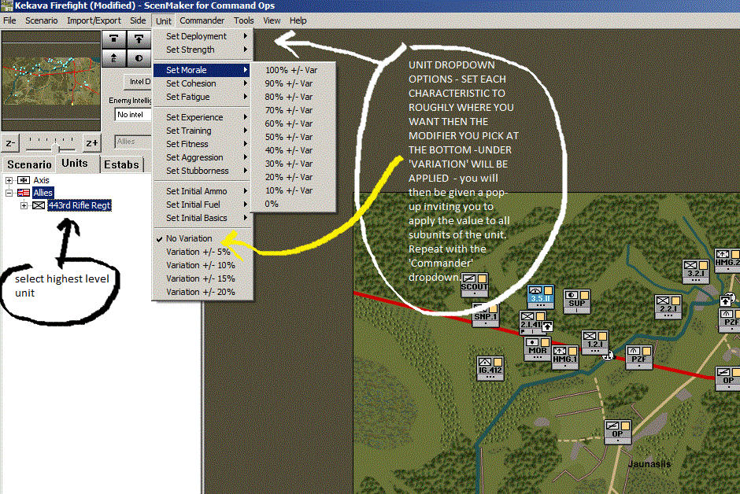Expand the Axis tree node
Image resolution: width=740 pixels, height=494 pixels.
coord(9,180)
